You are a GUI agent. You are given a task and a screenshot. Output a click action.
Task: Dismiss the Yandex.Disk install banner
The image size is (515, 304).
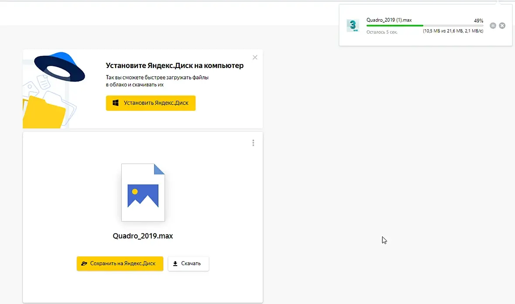coord(255,58)
